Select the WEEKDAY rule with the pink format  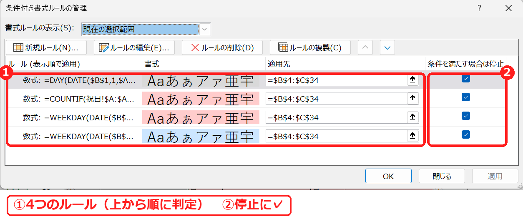pos(79,117)
